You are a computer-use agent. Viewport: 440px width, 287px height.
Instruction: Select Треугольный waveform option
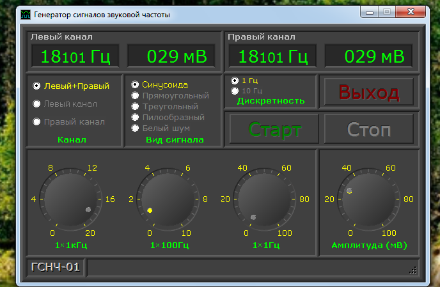(x=136, y=106)
